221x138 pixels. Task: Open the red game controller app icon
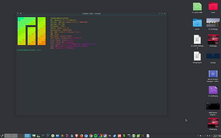(x=119, y=136)
